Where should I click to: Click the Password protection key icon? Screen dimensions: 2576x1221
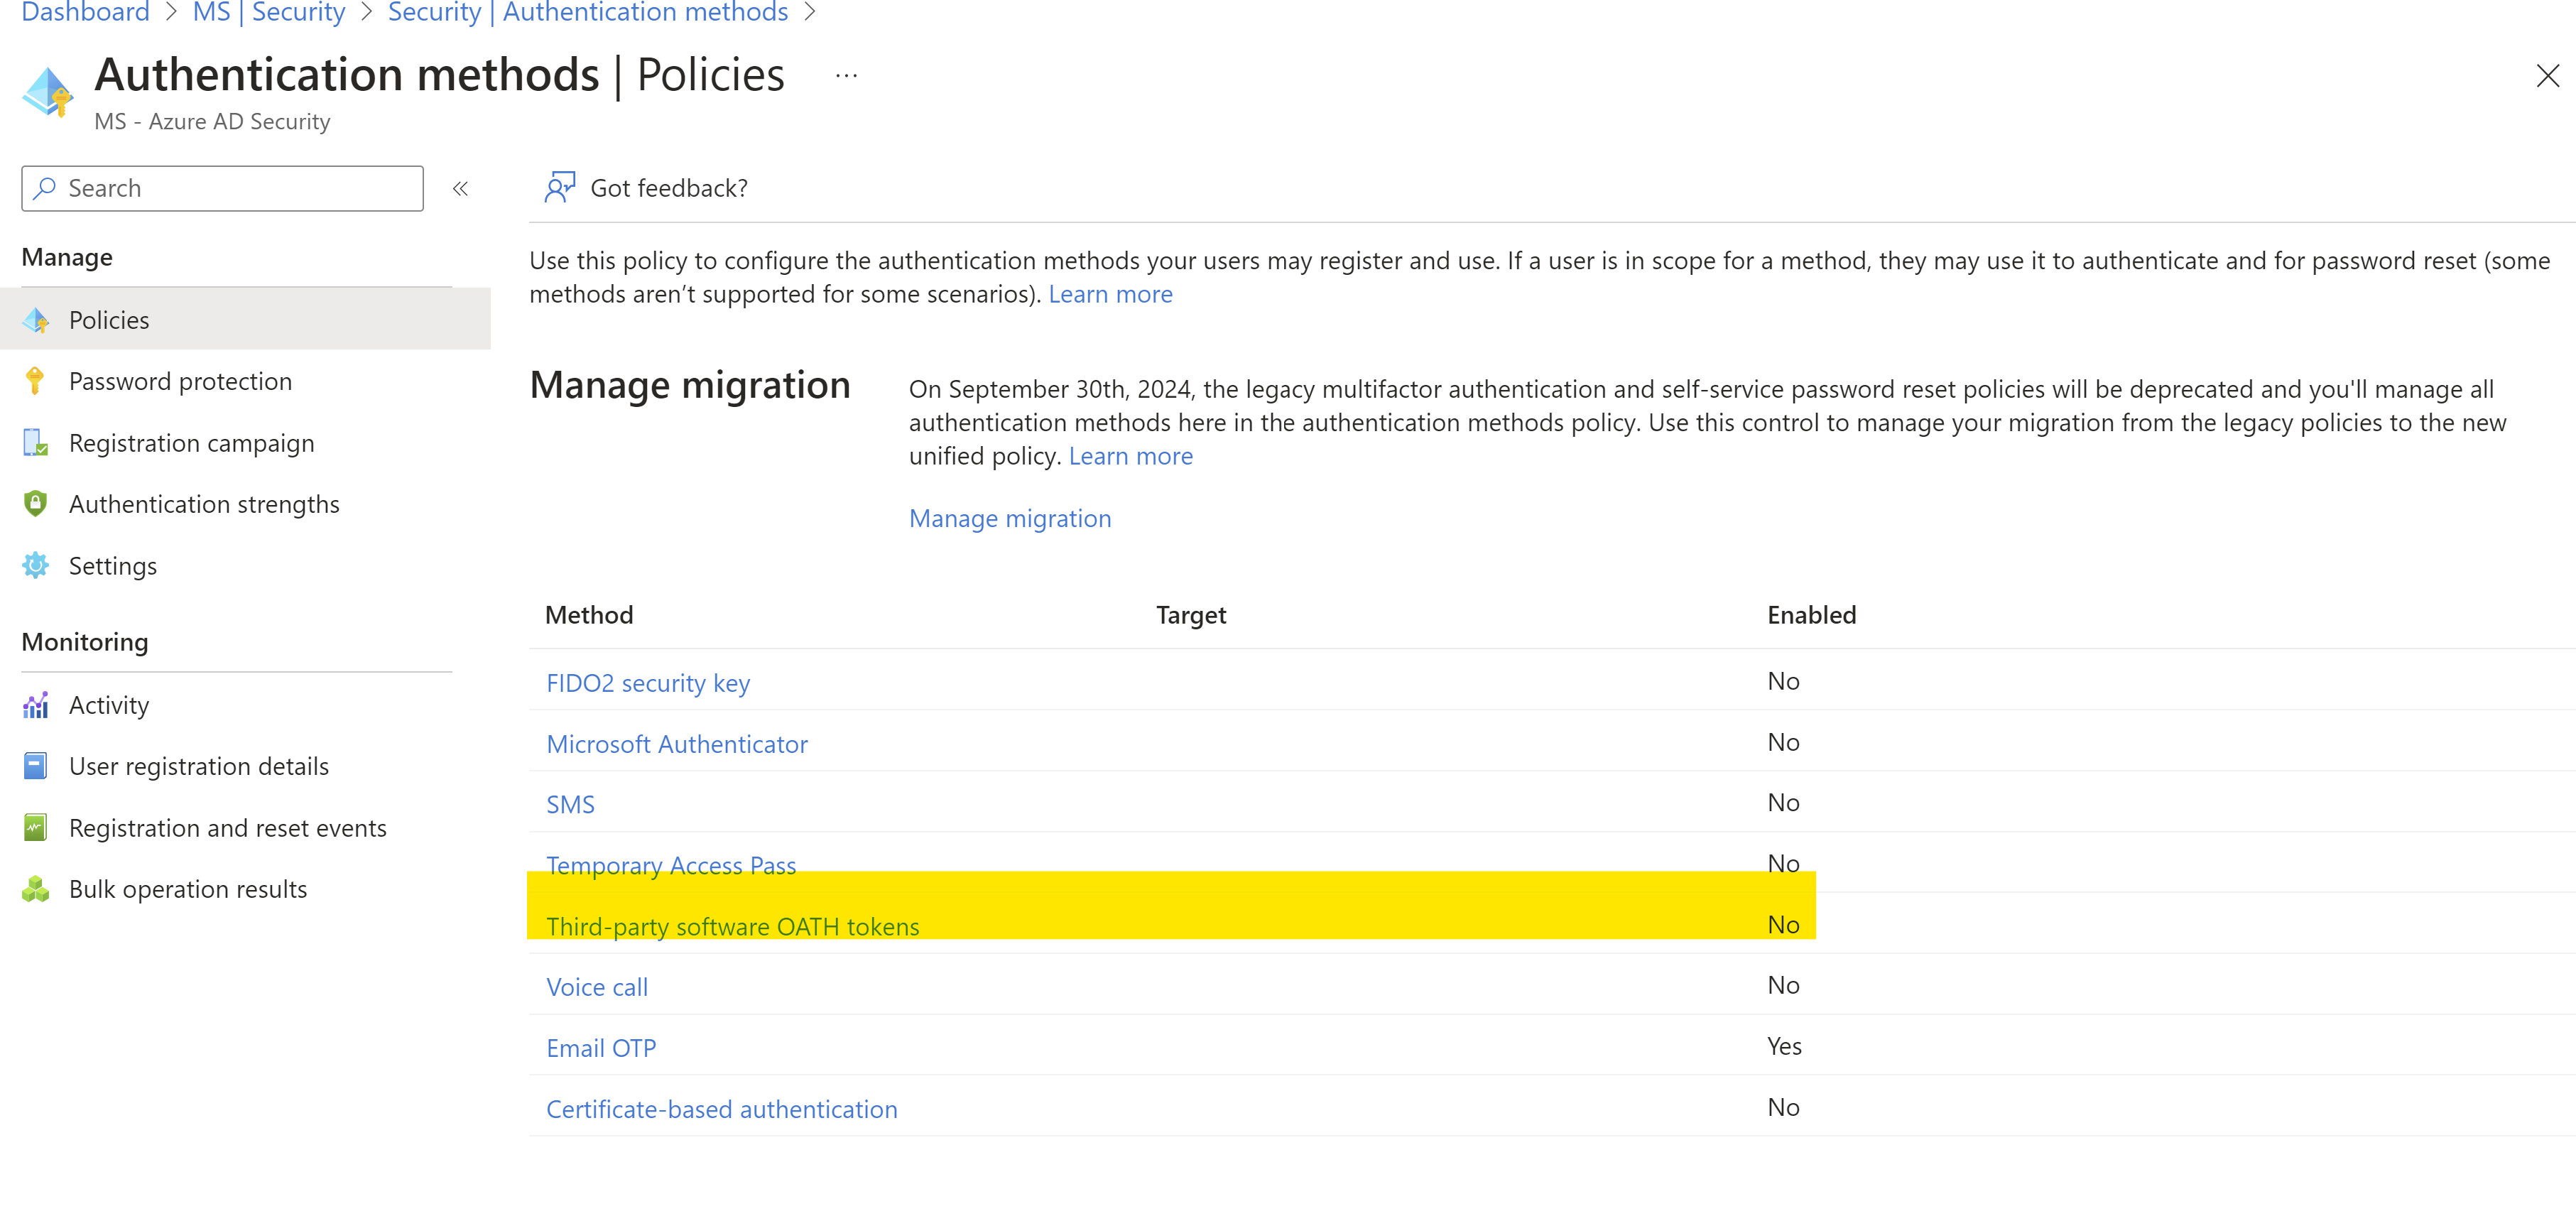[35, 381]
